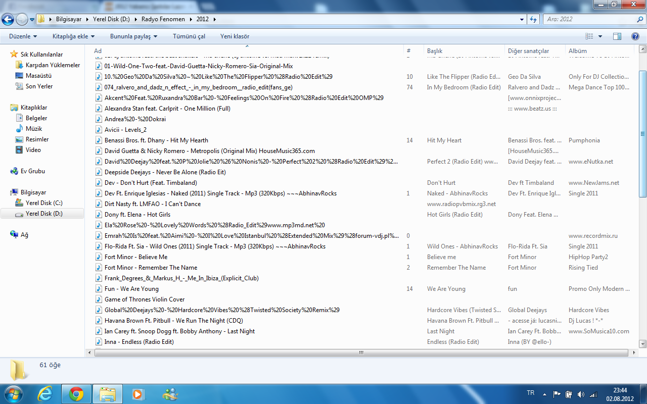Click the change view icon
Screen dimensions: 647x404
click(589, 36)
